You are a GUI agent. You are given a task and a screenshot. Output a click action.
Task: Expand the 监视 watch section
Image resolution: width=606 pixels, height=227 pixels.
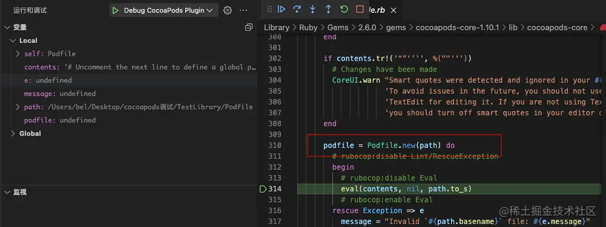[x=7, y=192]
